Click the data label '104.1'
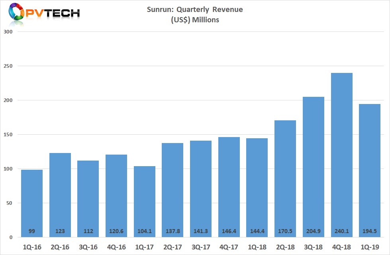 pyautogui.click(x=145, y=231)
